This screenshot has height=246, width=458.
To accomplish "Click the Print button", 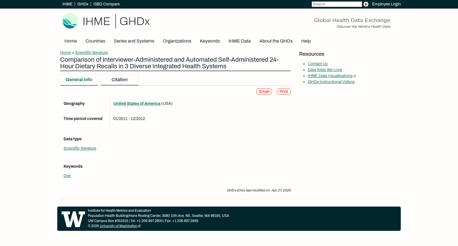I will tap(284, 91).
